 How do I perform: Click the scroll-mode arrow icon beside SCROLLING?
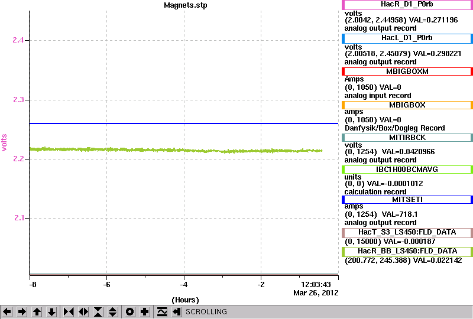(177, 312)
